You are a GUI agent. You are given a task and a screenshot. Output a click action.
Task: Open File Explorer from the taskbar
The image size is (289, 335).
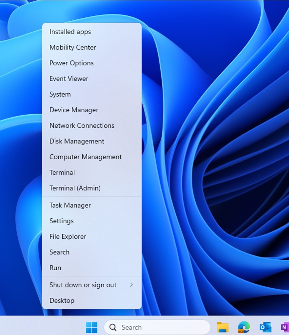(x=223, y=327)
